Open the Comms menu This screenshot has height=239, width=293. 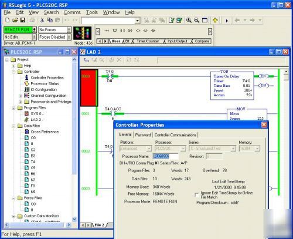point(72,12)
